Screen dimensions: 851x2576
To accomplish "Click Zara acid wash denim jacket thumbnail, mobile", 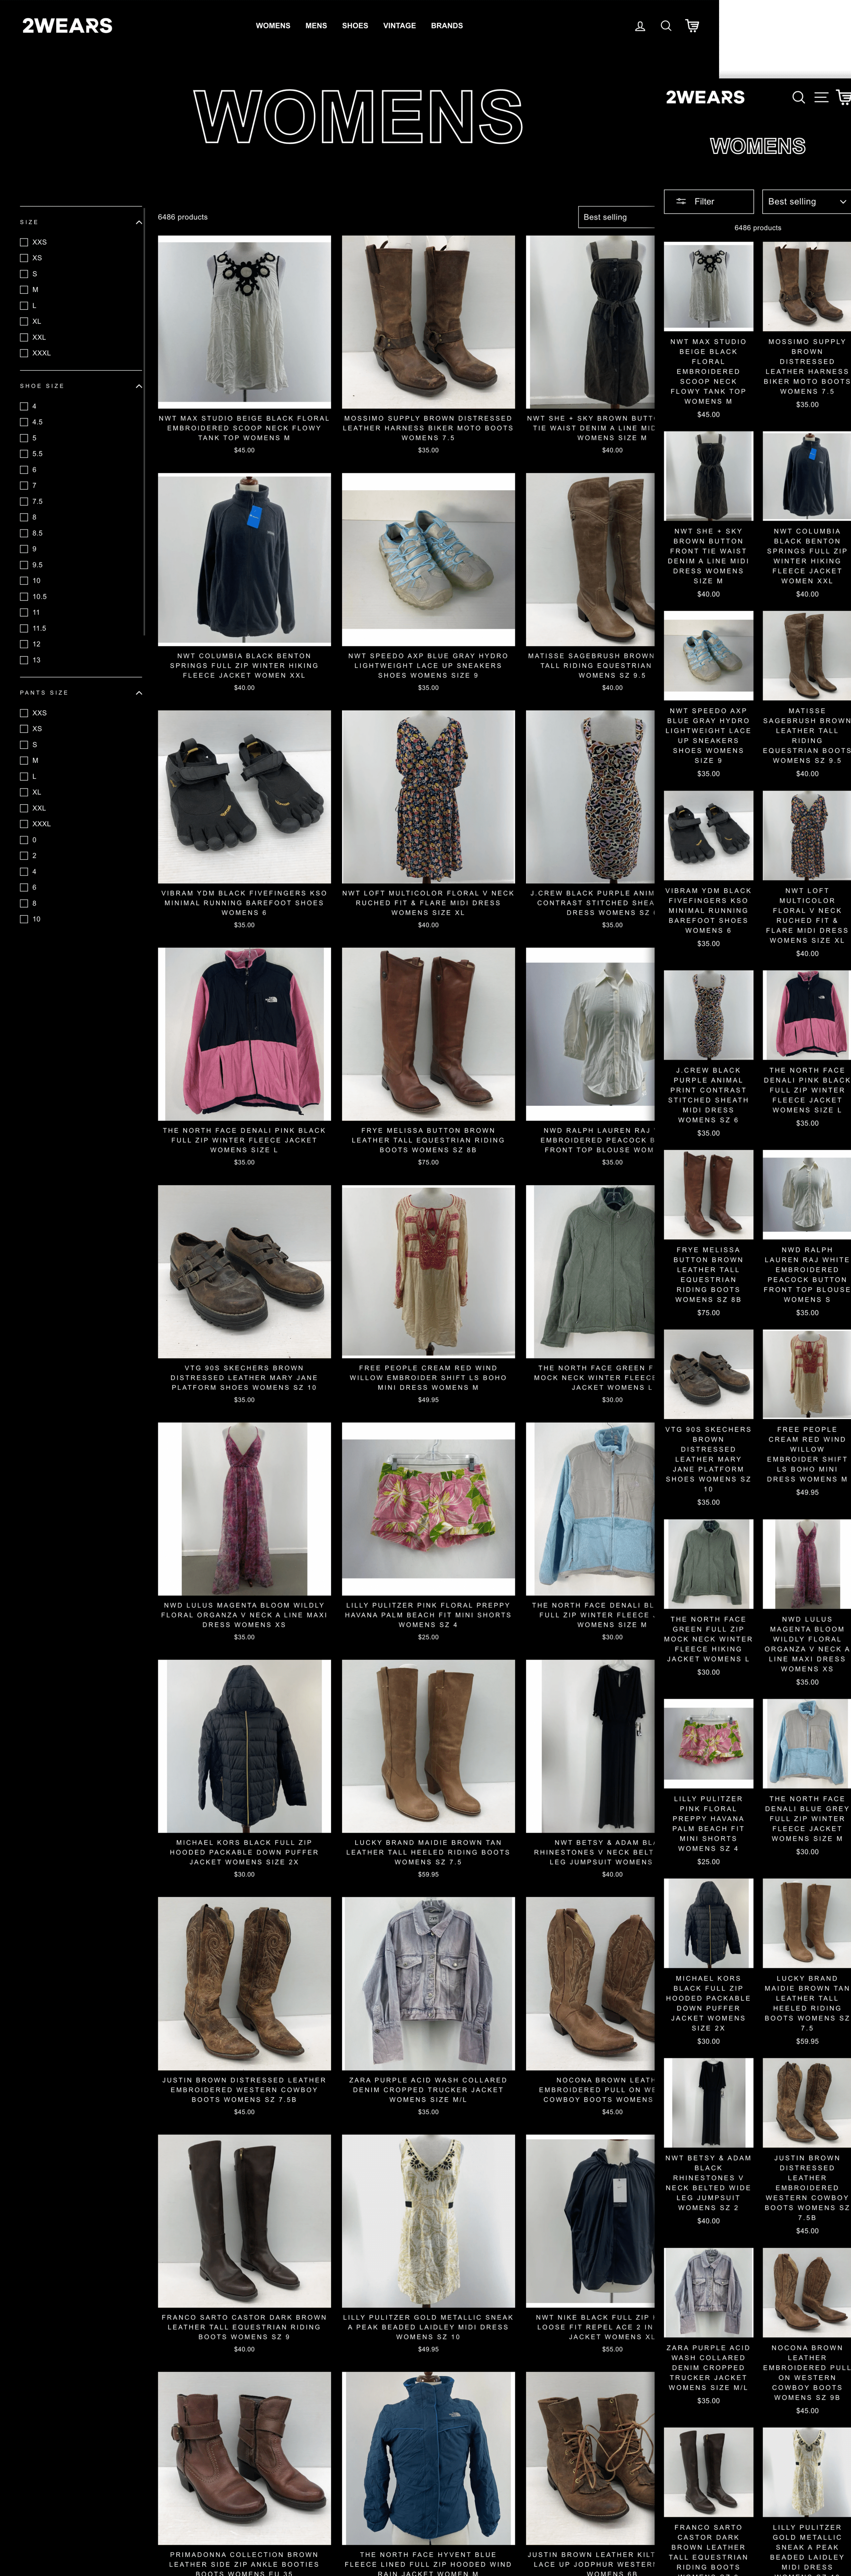I will click(709, 2293).
